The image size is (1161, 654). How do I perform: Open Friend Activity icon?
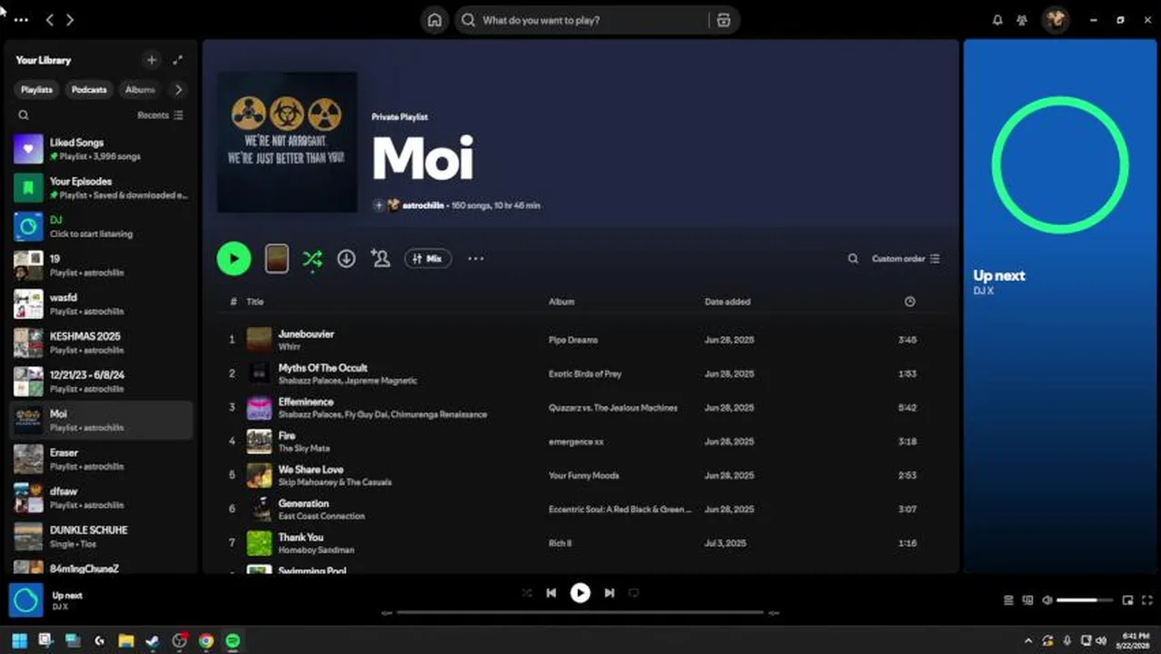[1022, 20]
